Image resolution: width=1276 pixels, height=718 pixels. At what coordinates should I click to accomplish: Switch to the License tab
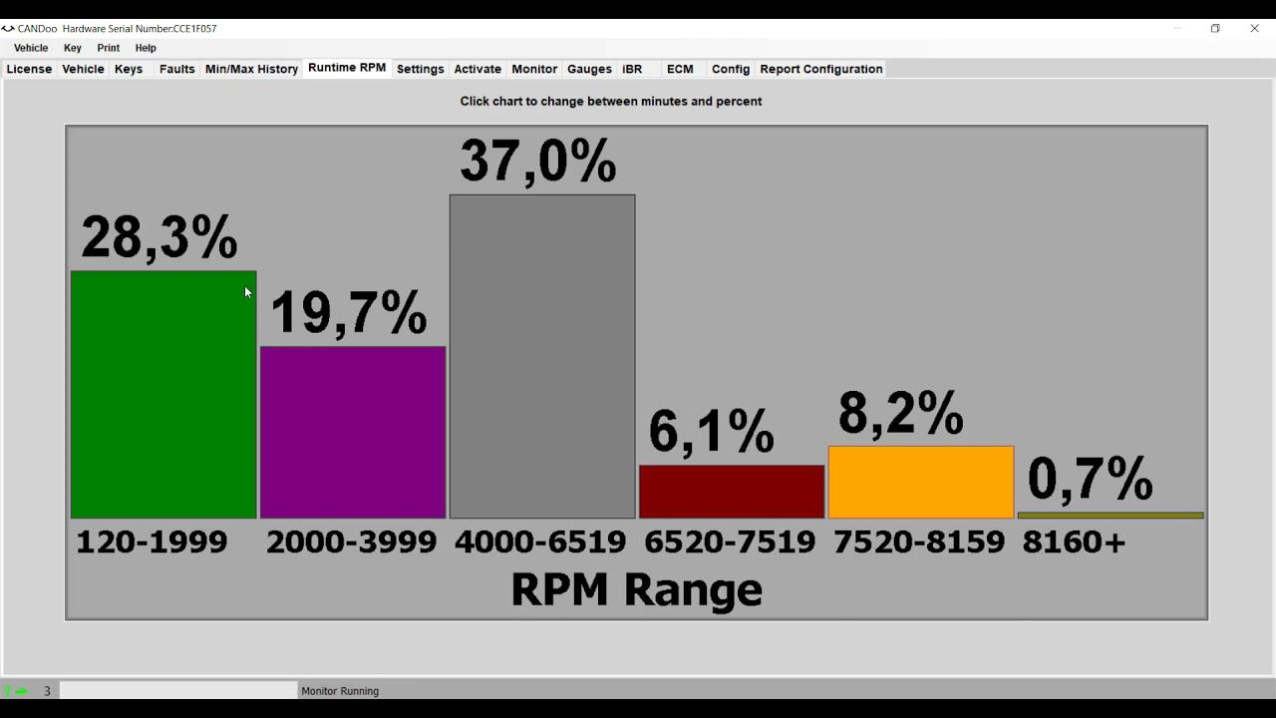29,69
